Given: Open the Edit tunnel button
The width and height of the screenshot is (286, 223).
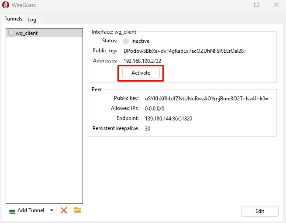Looking at the screenshot, I should point(259,211).
